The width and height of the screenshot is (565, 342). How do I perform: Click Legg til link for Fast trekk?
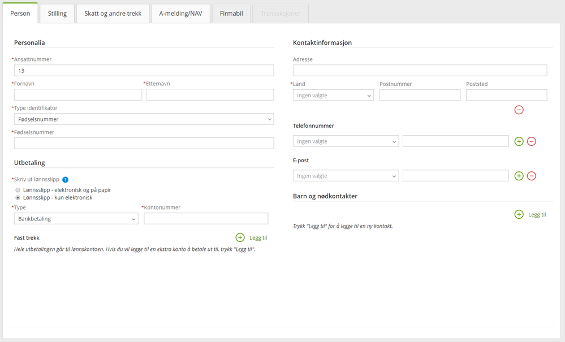coord(258,238)
